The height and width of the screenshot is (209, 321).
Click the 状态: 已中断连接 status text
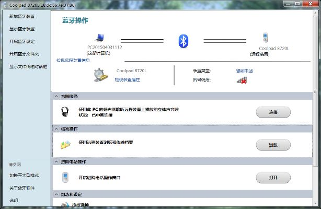96,115
